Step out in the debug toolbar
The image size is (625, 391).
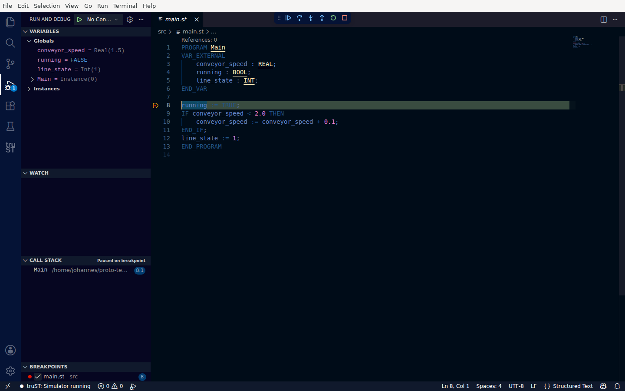tap(322, 18)
